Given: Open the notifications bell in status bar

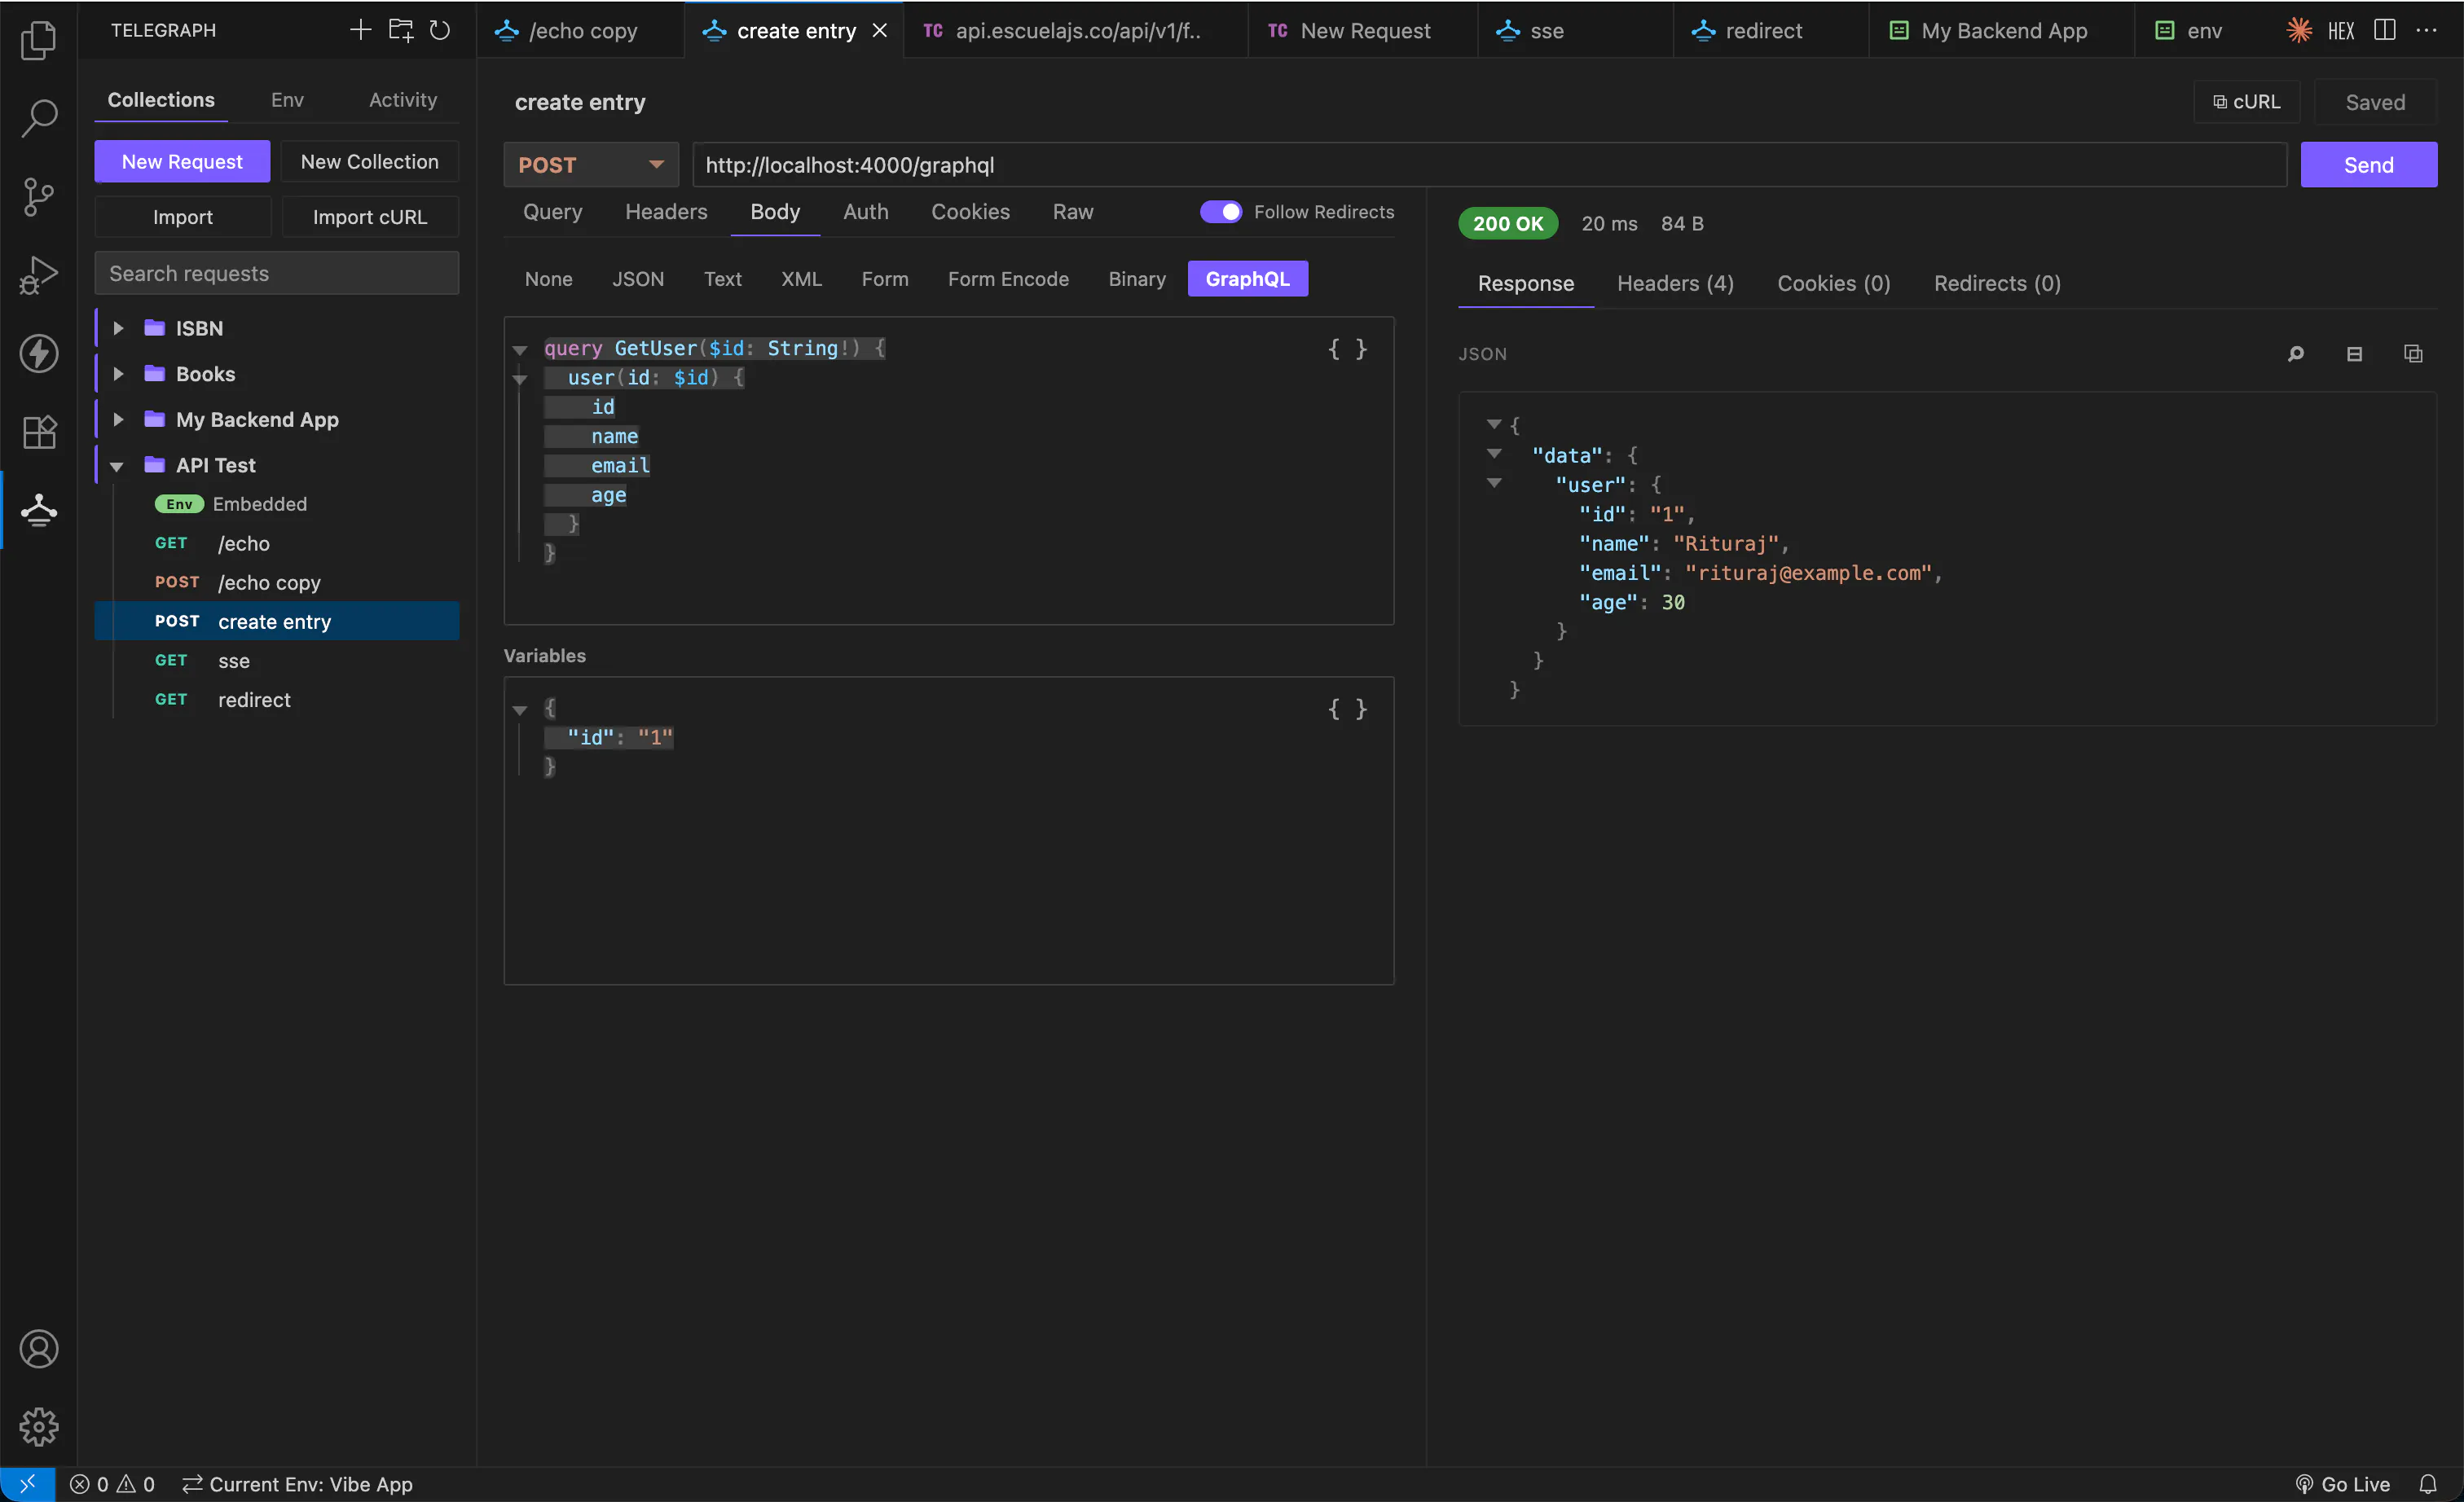Looking at the screenshot, I should pyautogui.click(x=2427, y=1484).
